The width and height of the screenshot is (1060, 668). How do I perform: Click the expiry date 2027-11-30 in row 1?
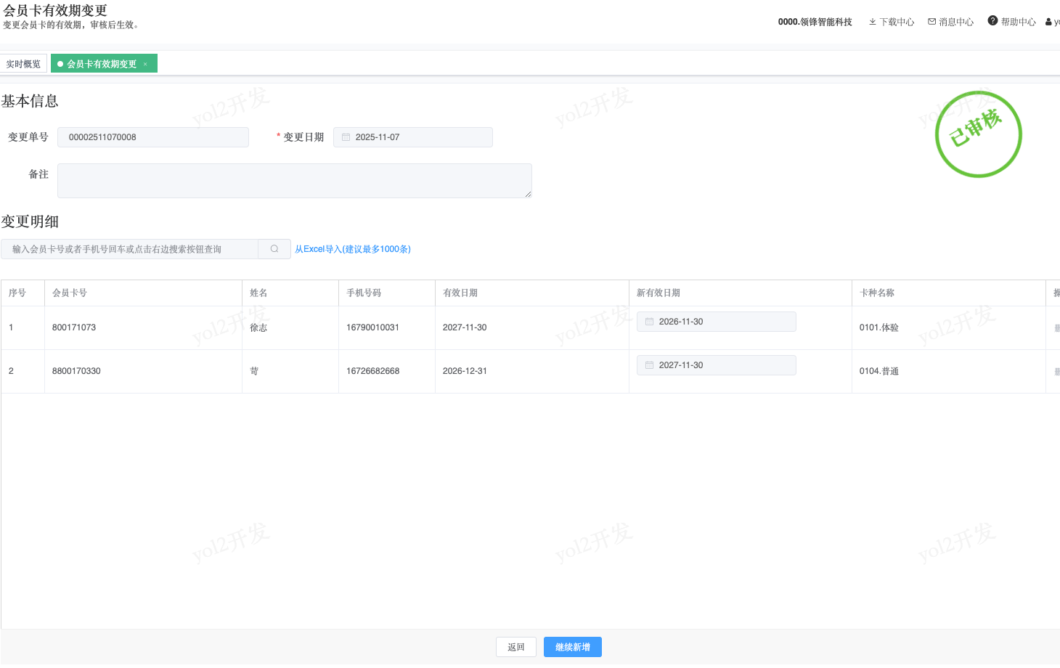pos(465,327)
